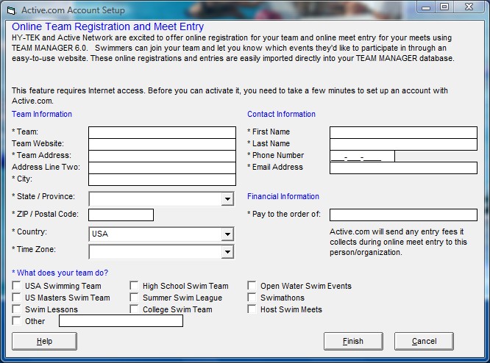Viewport: 490px width, 363px height.
Task: Click the Contact Information heading
Action: [281, 114]
